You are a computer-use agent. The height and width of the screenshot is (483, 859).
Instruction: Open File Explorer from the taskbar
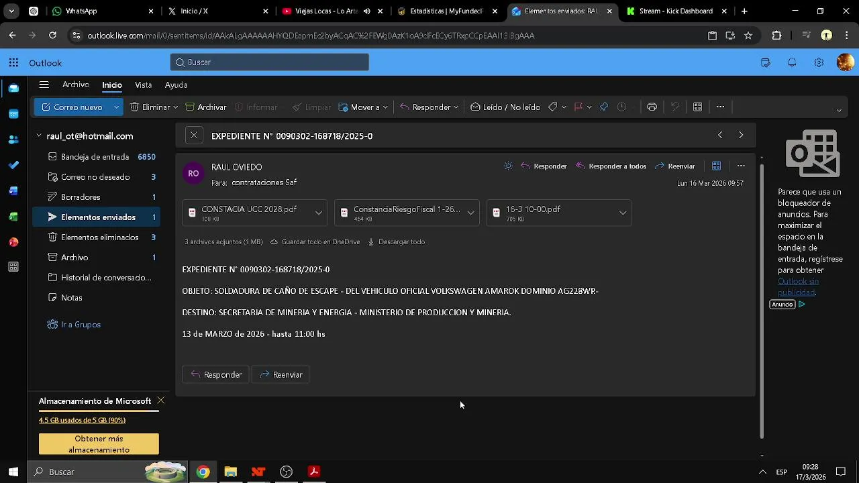231,472
